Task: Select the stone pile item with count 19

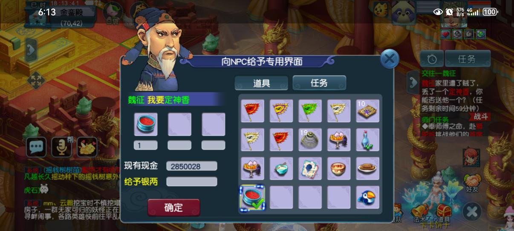Action: click(310, 140)
